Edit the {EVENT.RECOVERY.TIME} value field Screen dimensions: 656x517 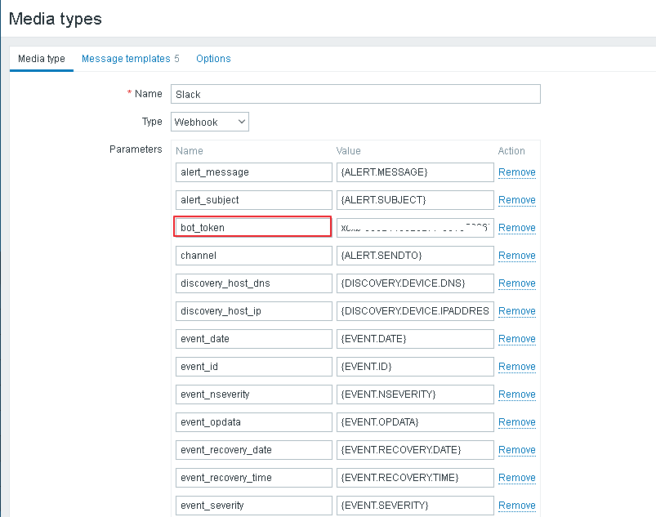pos(415,478)
